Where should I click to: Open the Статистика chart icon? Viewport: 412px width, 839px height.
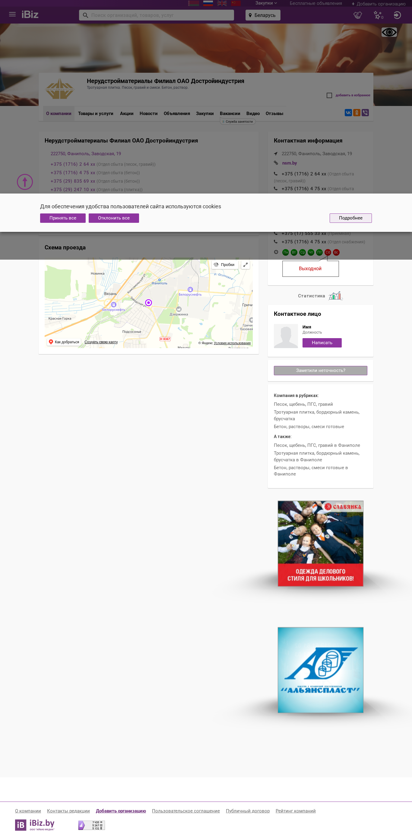tap(335, 295)
